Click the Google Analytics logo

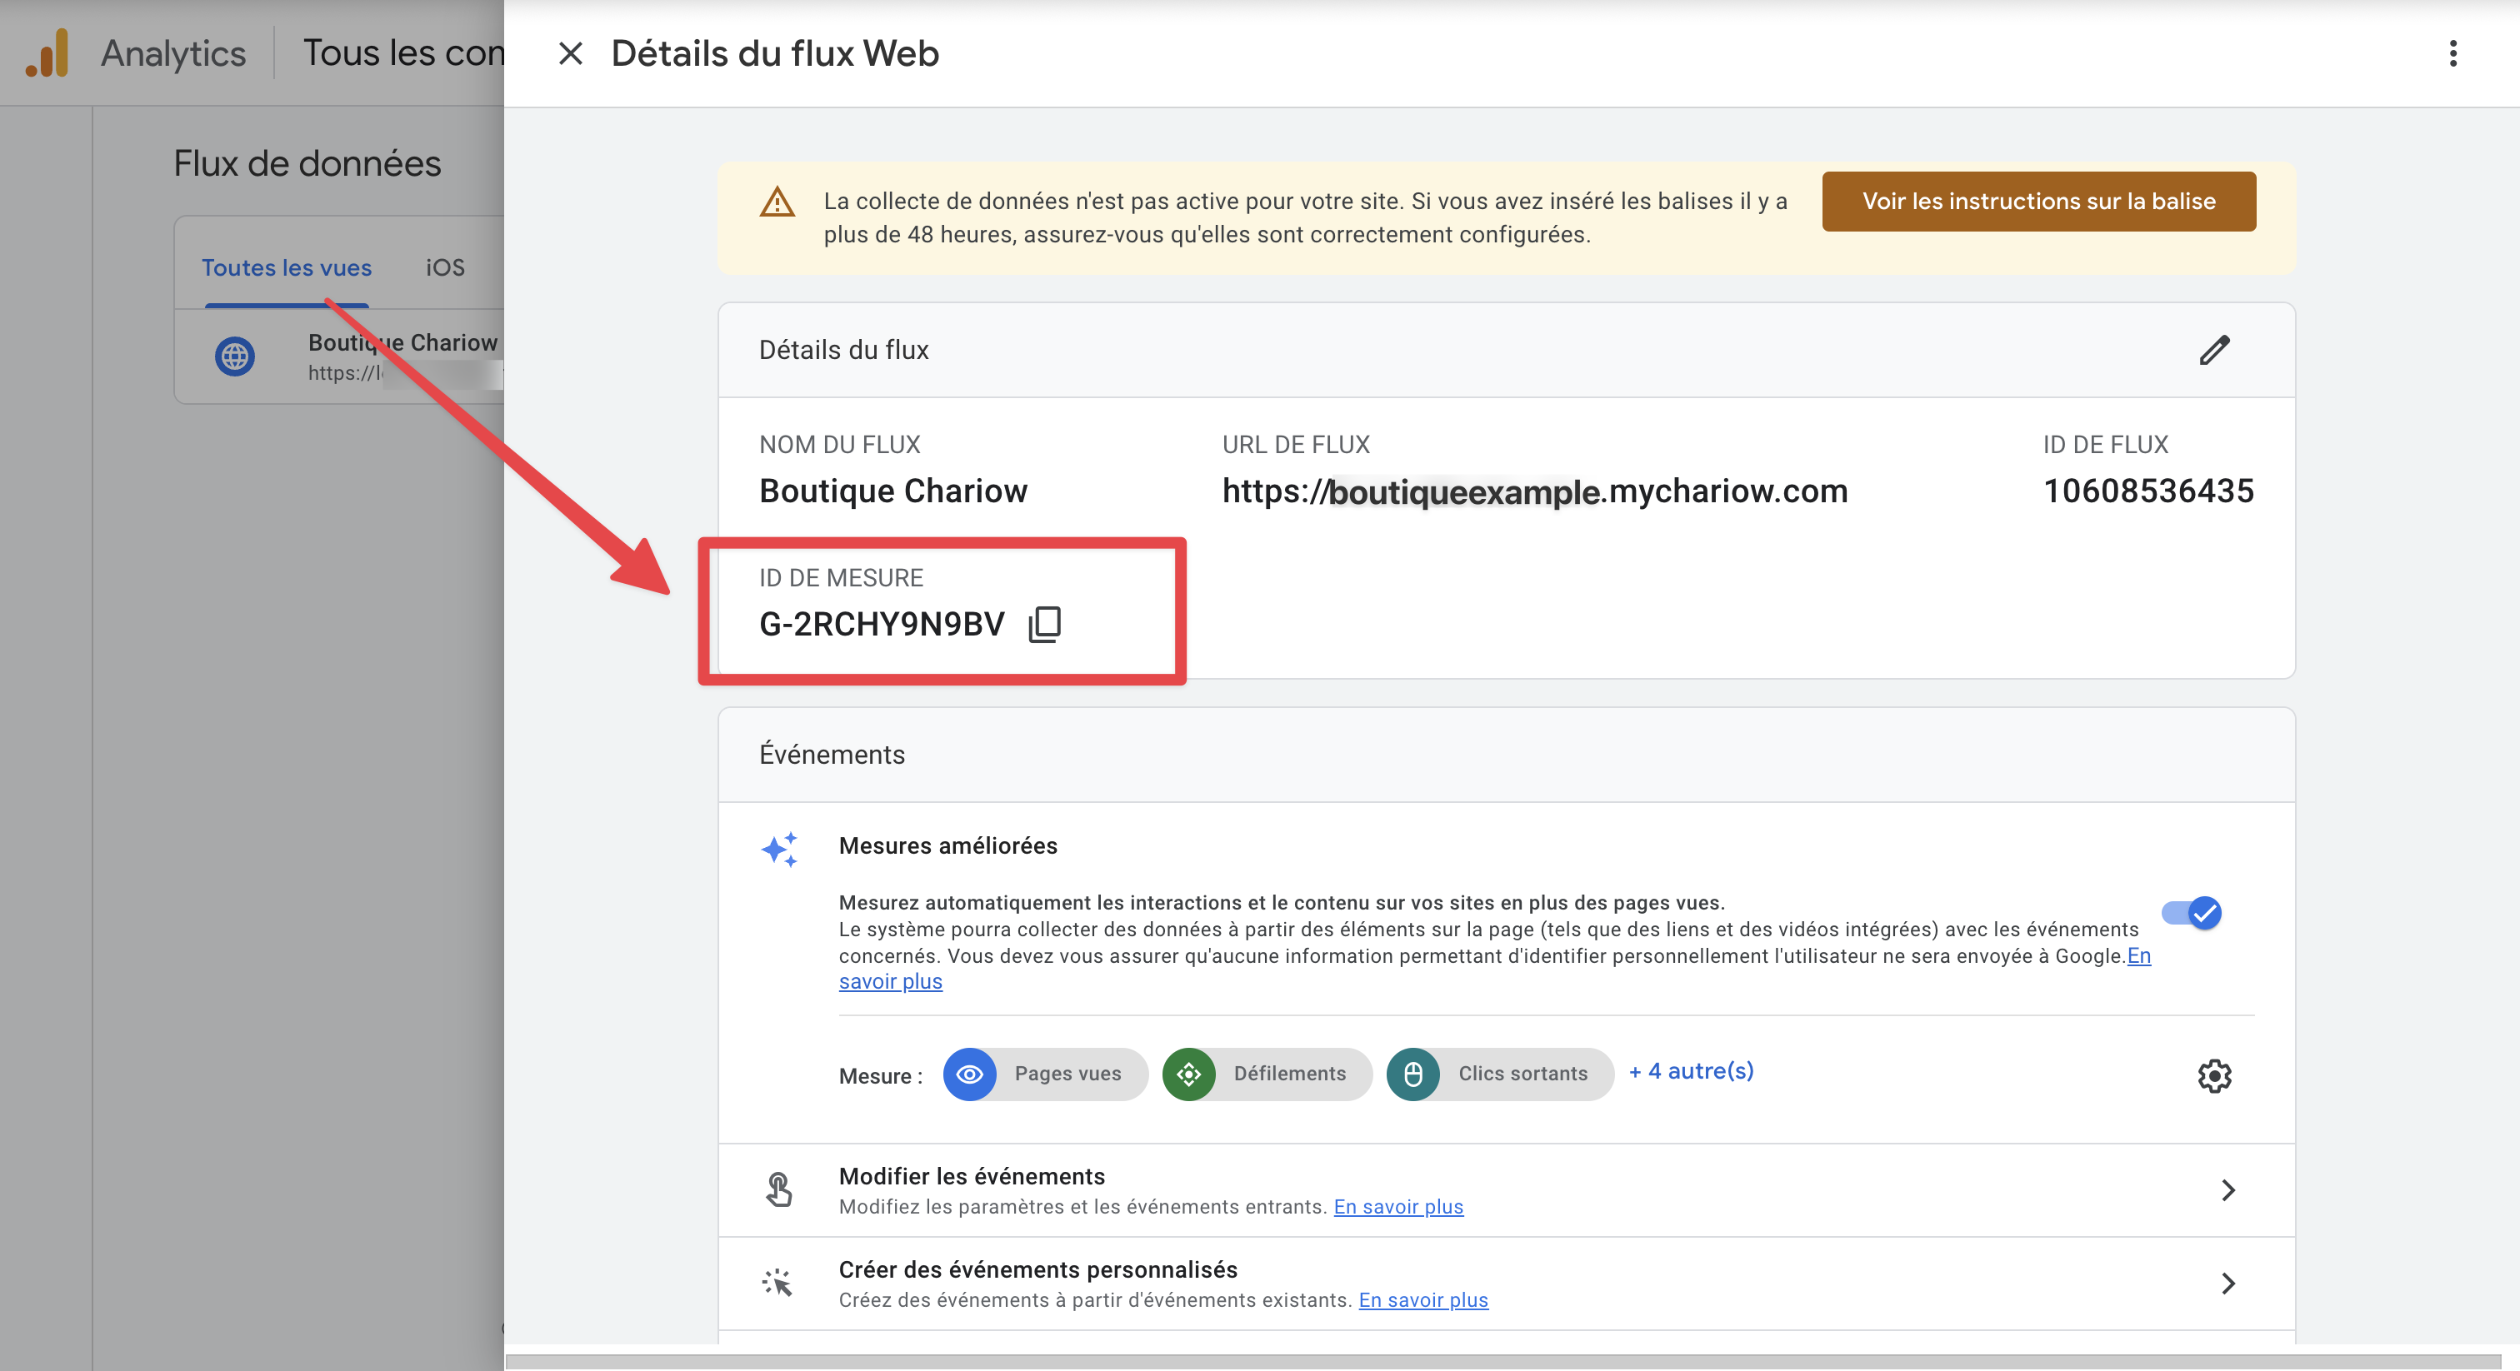47,54
